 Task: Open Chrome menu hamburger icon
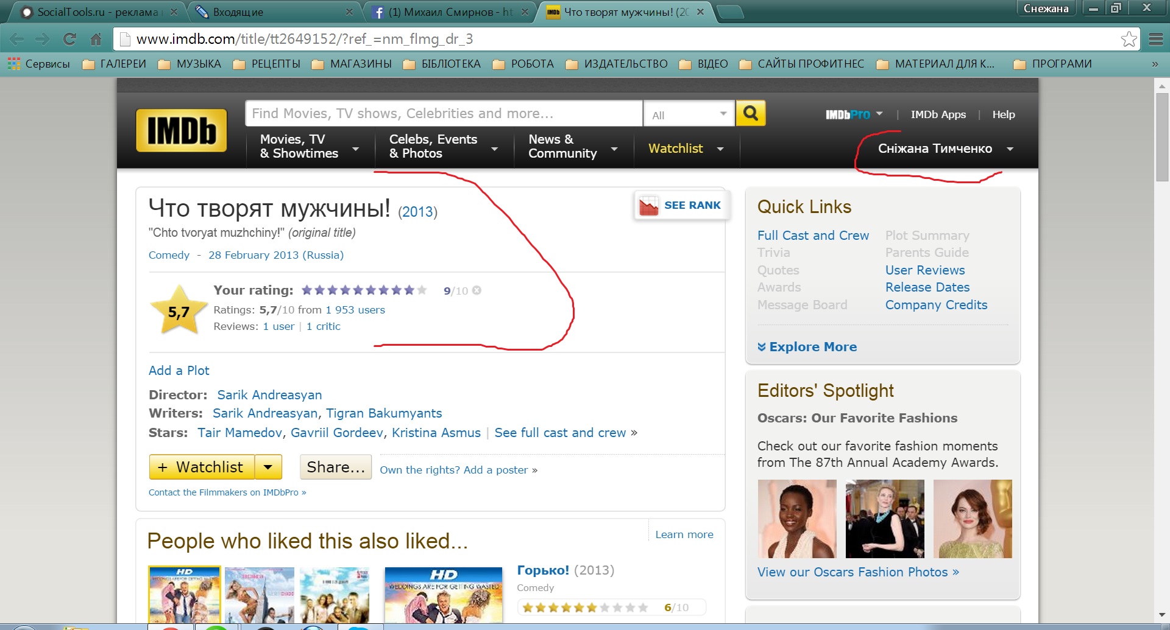point(1156,39)
